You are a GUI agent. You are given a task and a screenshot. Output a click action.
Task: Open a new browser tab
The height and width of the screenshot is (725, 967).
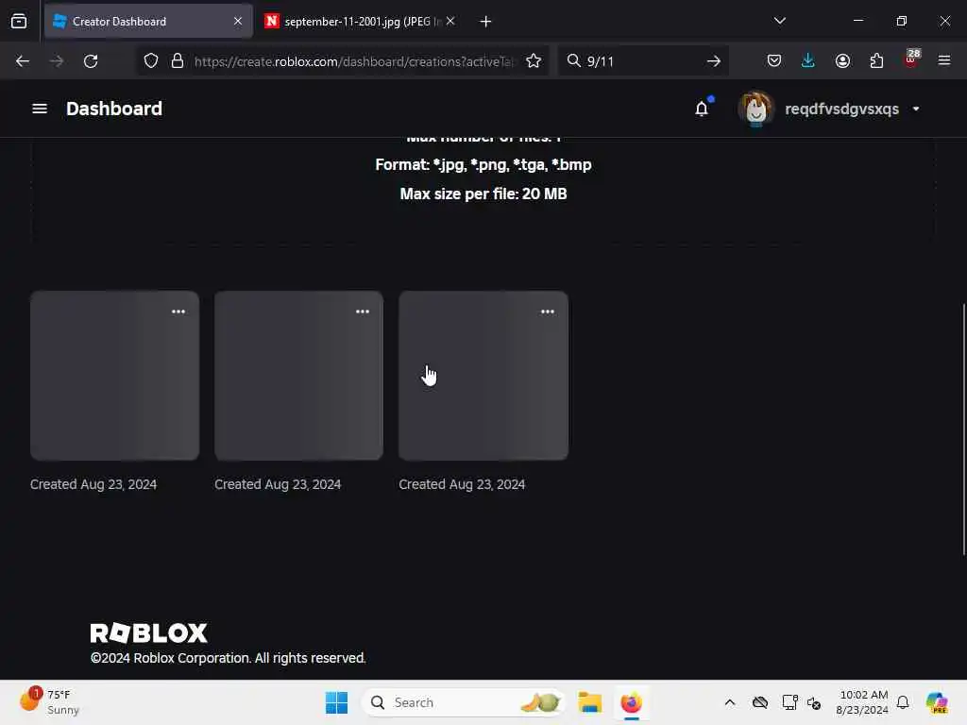pyautogui.click(x=486, y=22)
